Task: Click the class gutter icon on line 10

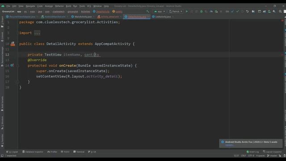Action: click(x=13, y=44)
